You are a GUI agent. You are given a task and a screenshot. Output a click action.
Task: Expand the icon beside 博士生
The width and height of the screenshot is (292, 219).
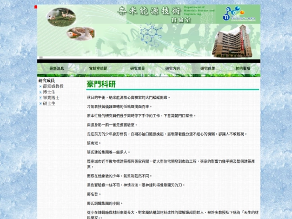(41, 92)
